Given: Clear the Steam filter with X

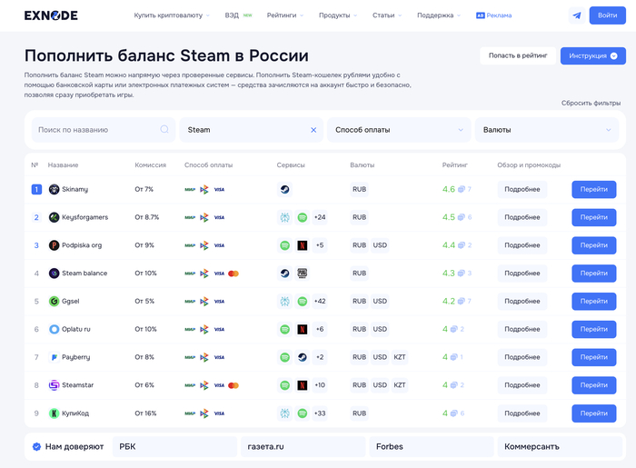Looking at the screenshot, I should (x=313, y=130).
